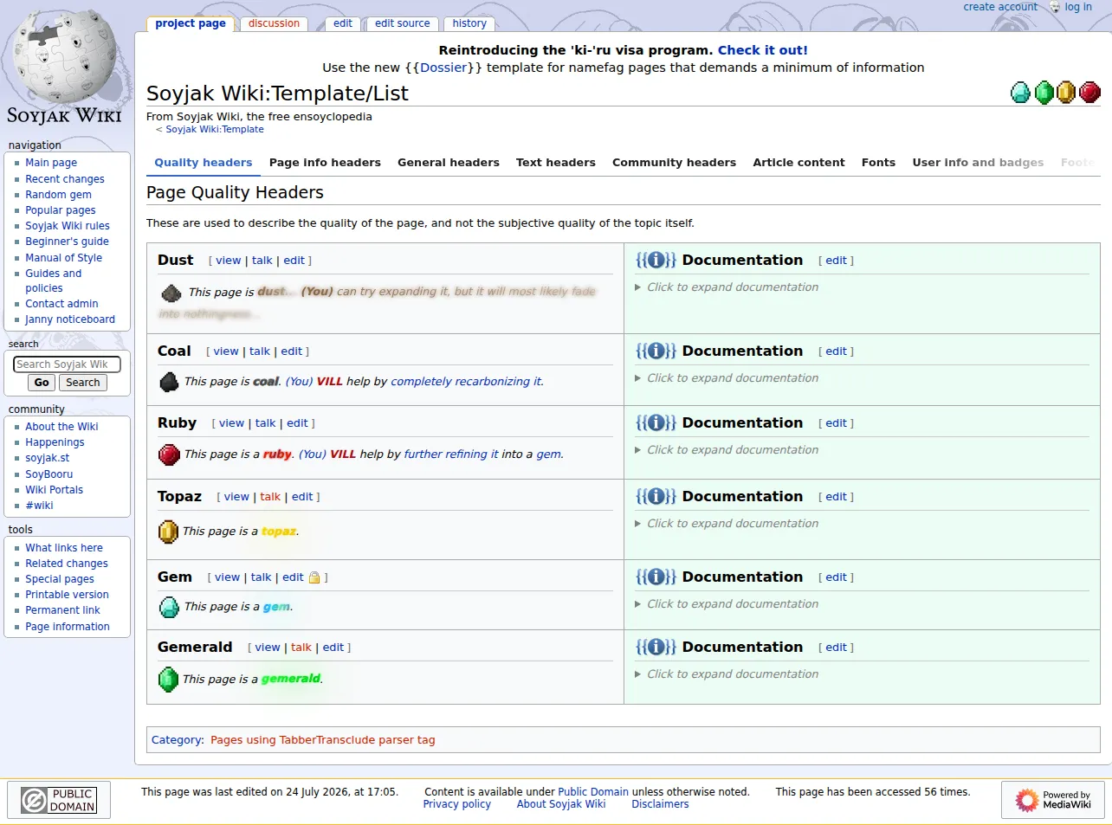The width and height of the screenshot is (1112, 825).
Task: Click talk link for Topaz template
Action: (270, 497)
